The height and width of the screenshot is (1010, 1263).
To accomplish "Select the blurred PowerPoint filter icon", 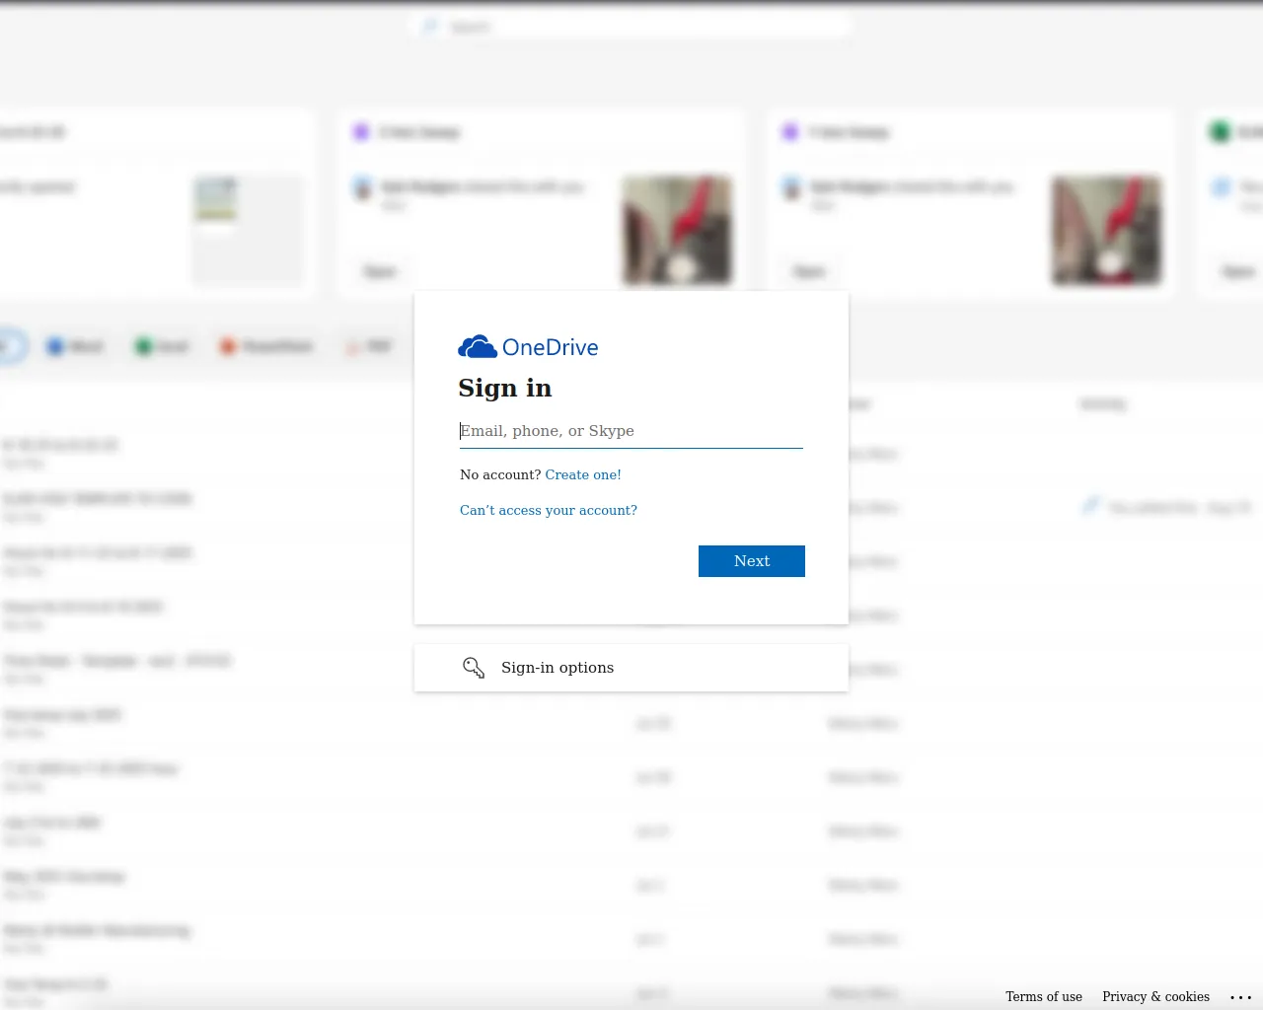I will (228, 346).
